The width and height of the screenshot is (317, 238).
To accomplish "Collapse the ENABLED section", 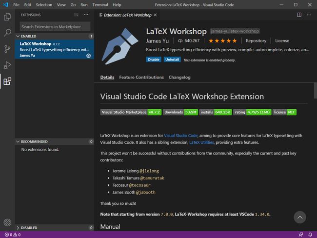I will [x=55, y=36].
